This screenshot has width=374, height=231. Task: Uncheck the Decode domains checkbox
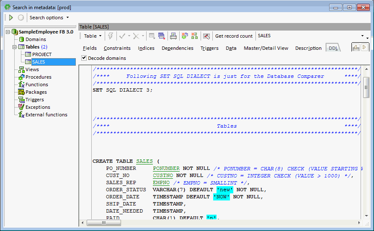tap(84, 58)
